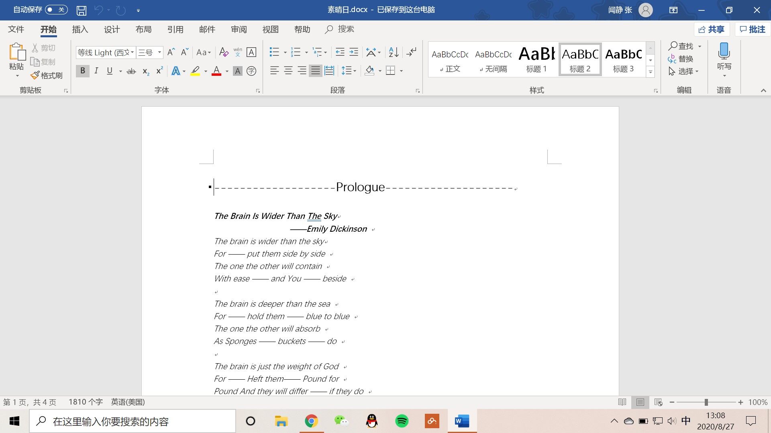The image size is (771, 433).
Task: Click the show paragraph marks icon
Action: tap(411, 52)
